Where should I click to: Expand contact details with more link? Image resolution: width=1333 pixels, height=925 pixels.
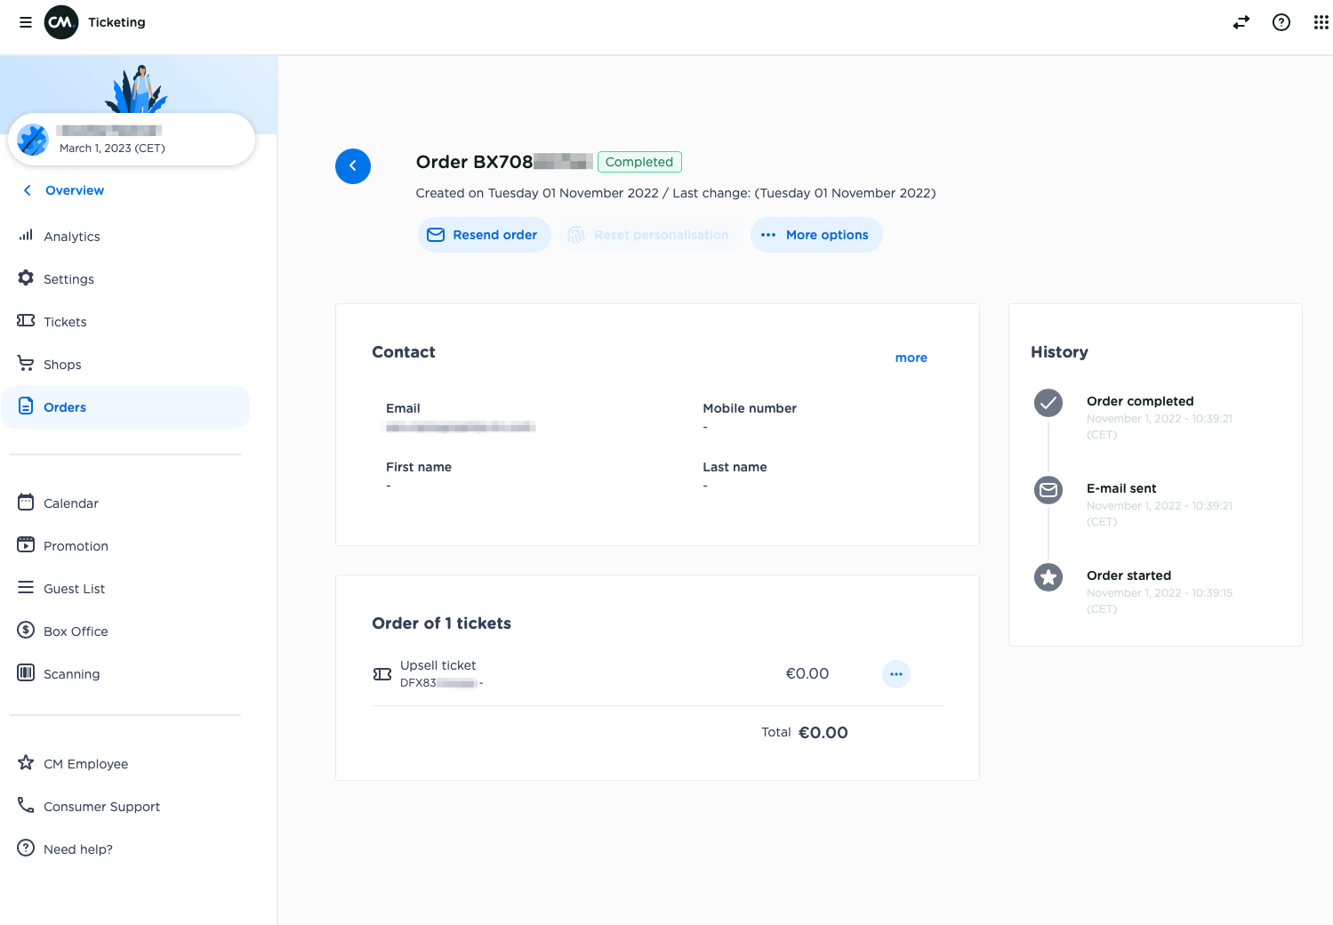[911, 358]
